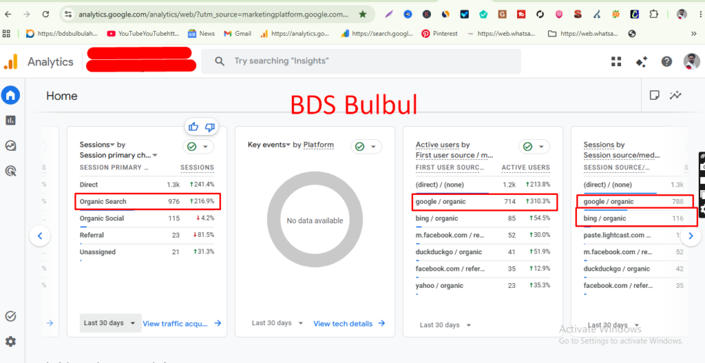The height and width of the screenshot is (363, 705).
Task: Open the apps grid in bookmarks bar
Action: pyautogui.click(x=6, y=33)
